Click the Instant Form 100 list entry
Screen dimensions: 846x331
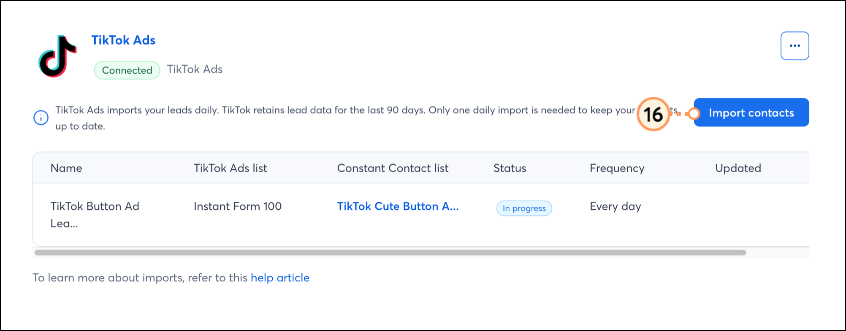[x=238, y=206]
